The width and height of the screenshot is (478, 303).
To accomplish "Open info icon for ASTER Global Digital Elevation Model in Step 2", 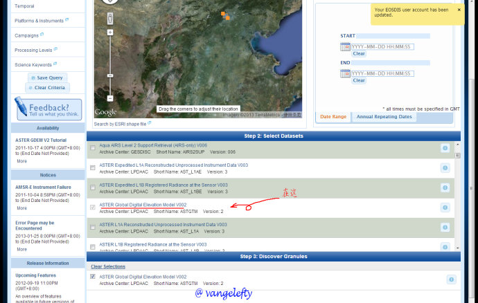I will (445, 208).
